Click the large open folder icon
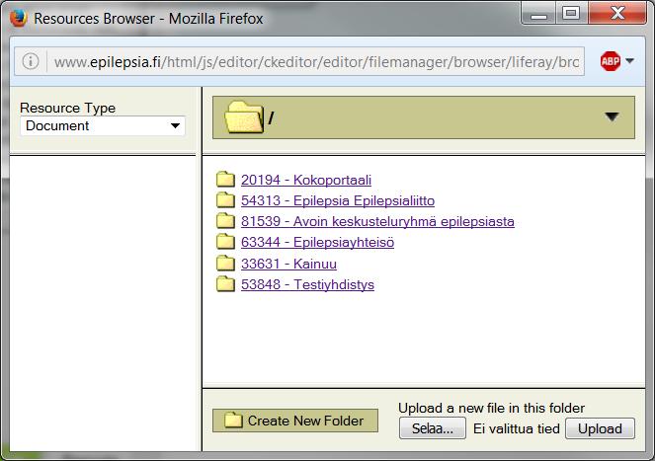Viewport: 655px width, 461px height. [x=244, y=116]
